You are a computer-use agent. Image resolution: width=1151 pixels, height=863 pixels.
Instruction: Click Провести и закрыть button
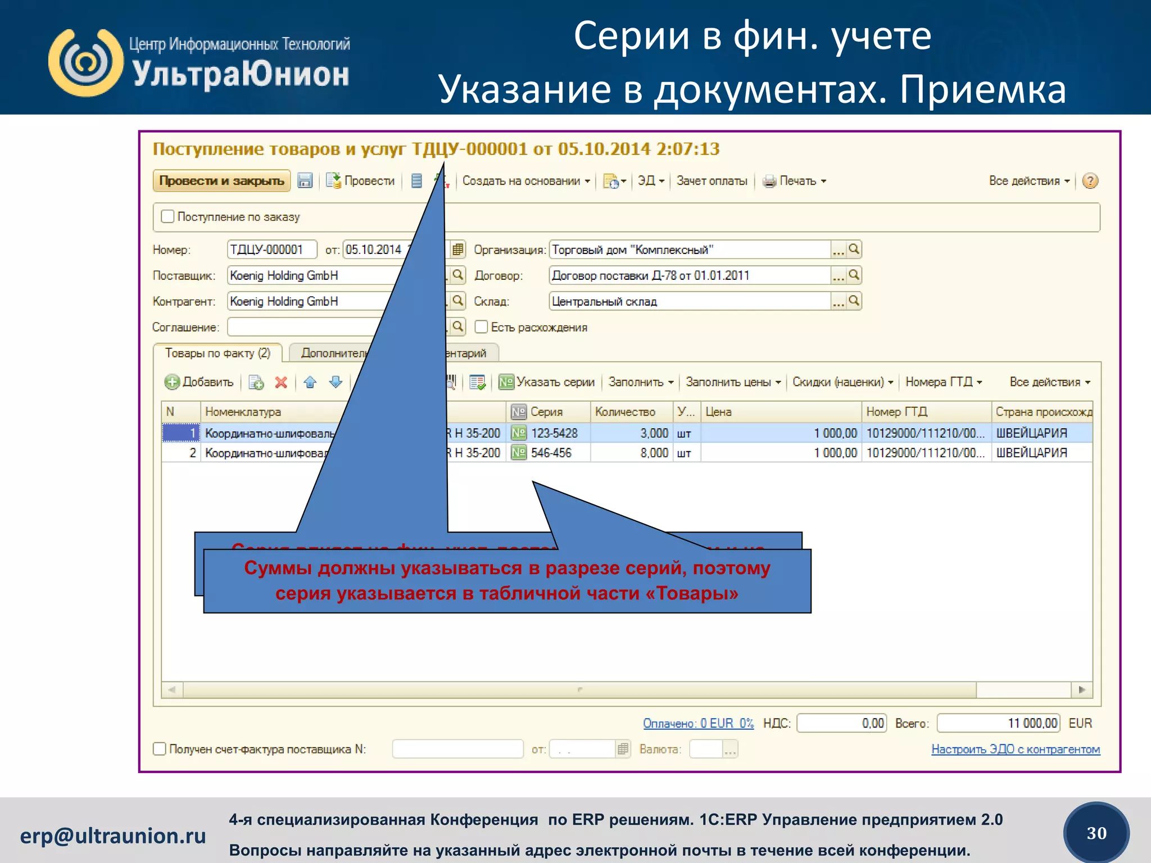click(221, 181)
